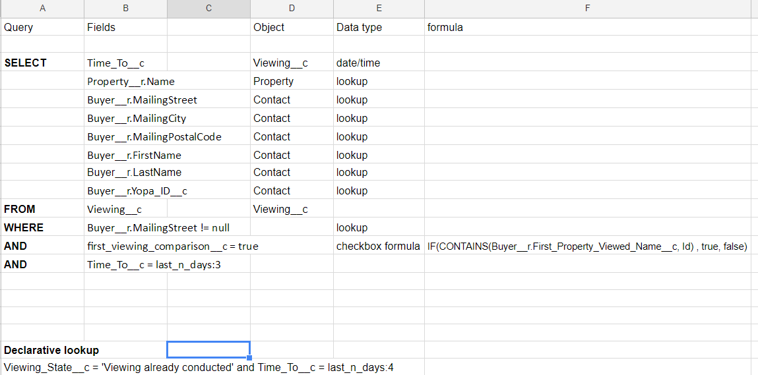The image size is (758, 375).
Task: Select column D header
Action: [292, 8]
